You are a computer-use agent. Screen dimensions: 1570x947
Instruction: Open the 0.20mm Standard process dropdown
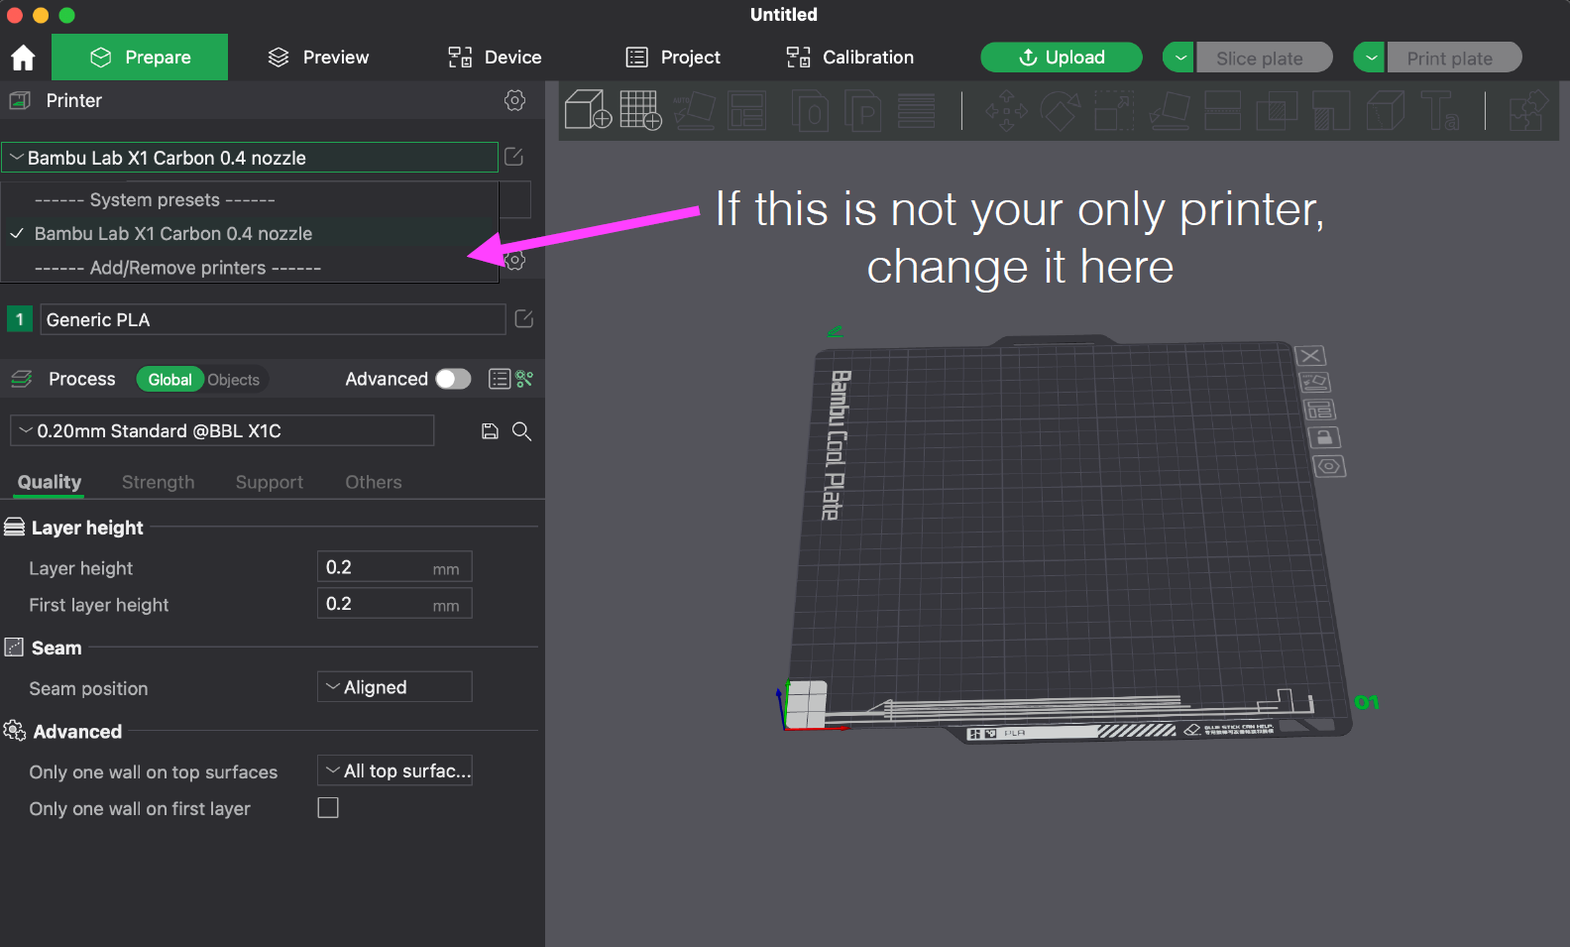click(222, 430)
